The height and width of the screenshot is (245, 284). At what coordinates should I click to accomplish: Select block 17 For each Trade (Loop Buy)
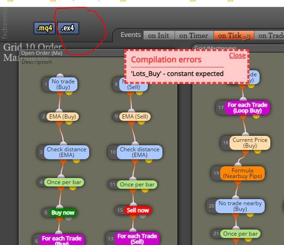247,108
